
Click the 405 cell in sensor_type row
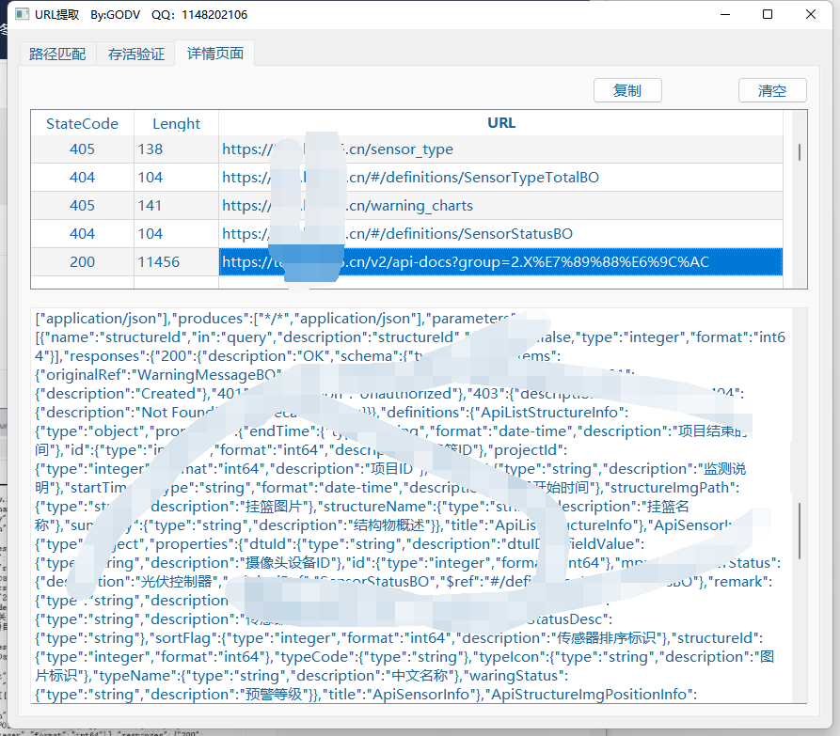click(82, 149)
